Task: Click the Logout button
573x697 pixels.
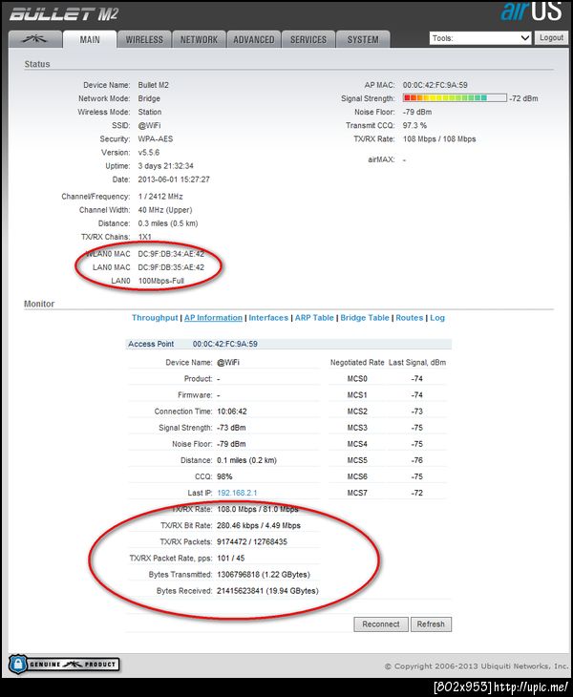Action: (x=551, y=38)
